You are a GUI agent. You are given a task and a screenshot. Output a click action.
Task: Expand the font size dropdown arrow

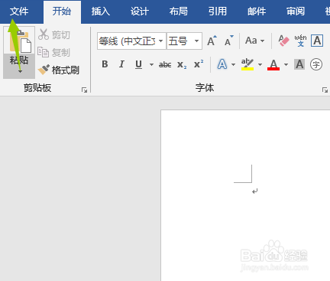(x=197, y=41)
